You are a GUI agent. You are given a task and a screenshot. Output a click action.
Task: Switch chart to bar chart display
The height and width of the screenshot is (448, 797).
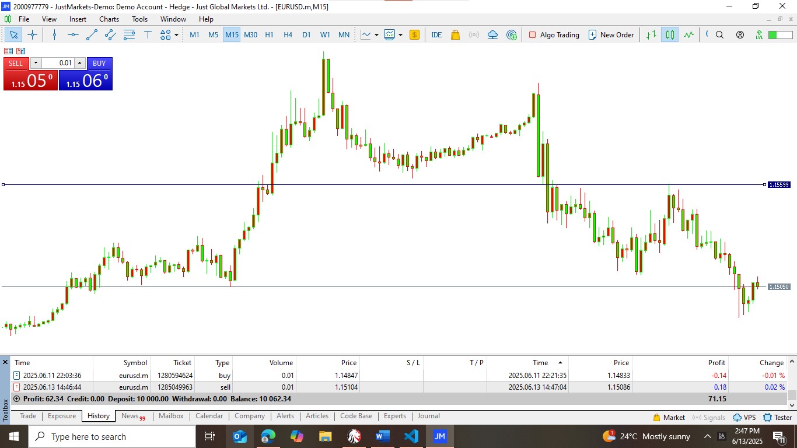(651, 35)
